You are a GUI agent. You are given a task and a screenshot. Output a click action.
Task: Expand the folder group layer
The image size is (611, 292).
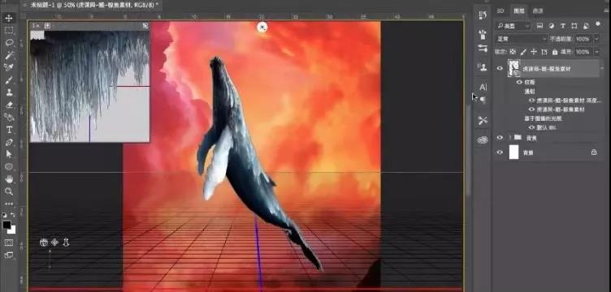click(x=509, y=138)
